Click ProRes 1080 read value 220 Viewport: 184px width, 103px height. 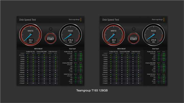pos(80,57)
